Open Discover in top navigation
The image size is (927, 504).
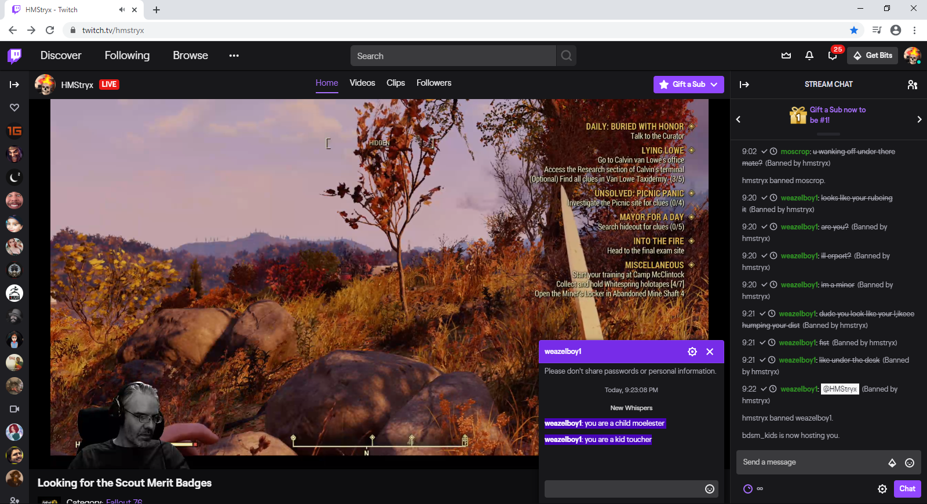pos(61,56)
